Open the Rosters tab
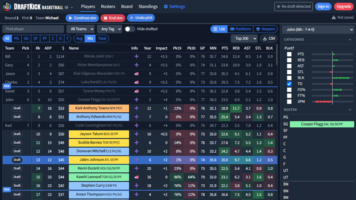 [108, 7]
